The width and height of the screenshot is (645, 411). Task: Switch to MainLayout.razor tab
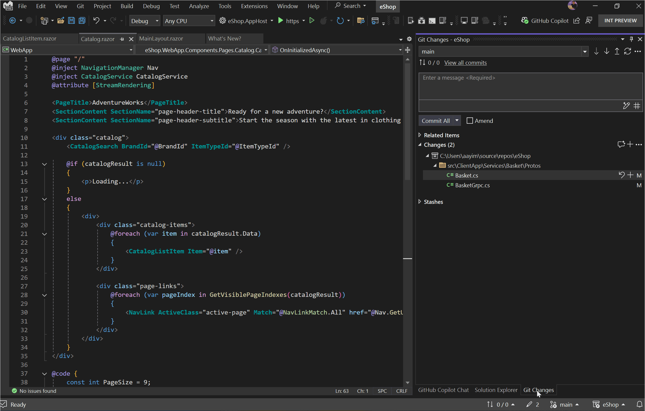pos(161,39)
